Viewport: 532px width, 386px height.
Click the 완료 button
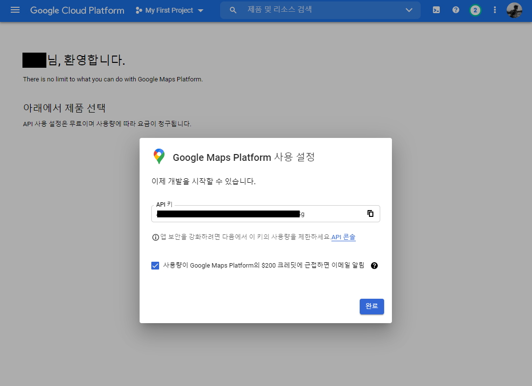point(371,307)
